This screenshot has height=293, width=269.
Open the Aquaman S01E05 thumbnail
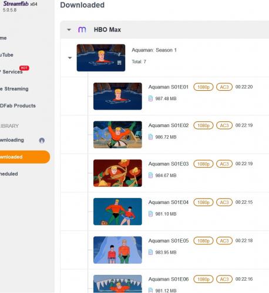click(x=117, y=250)
